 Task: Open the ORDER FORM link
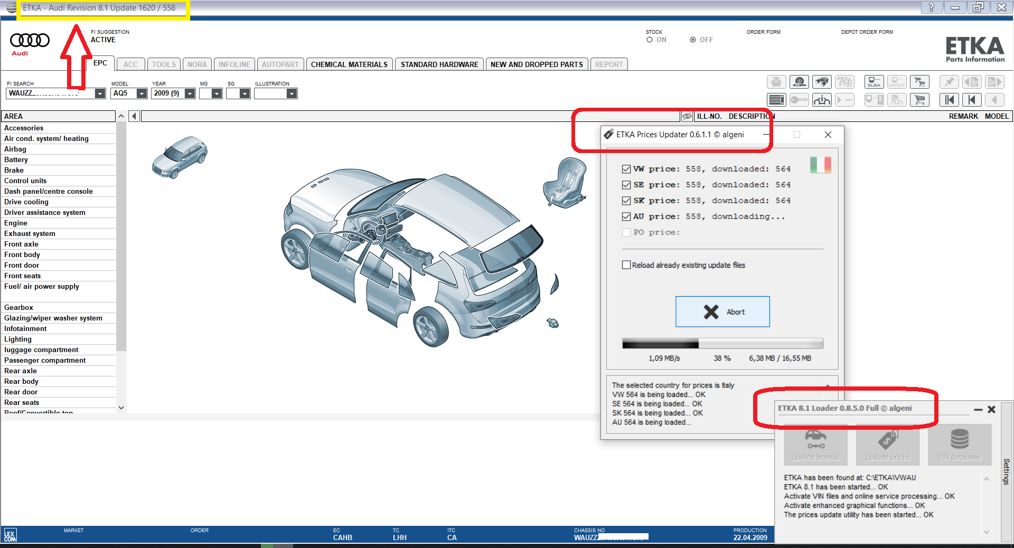point(763,32)
